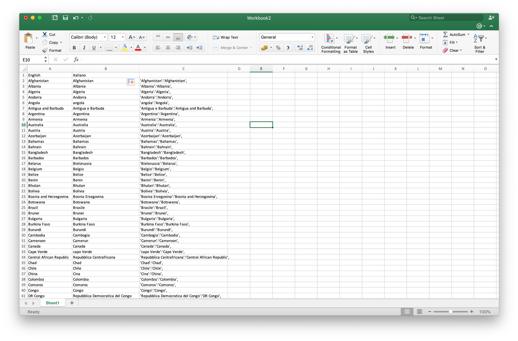Open the Calibri (Body) font name dropdown

105,37
